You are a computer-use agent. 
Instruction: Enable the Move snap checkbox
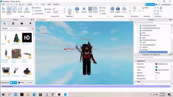(x=45, y=12)
